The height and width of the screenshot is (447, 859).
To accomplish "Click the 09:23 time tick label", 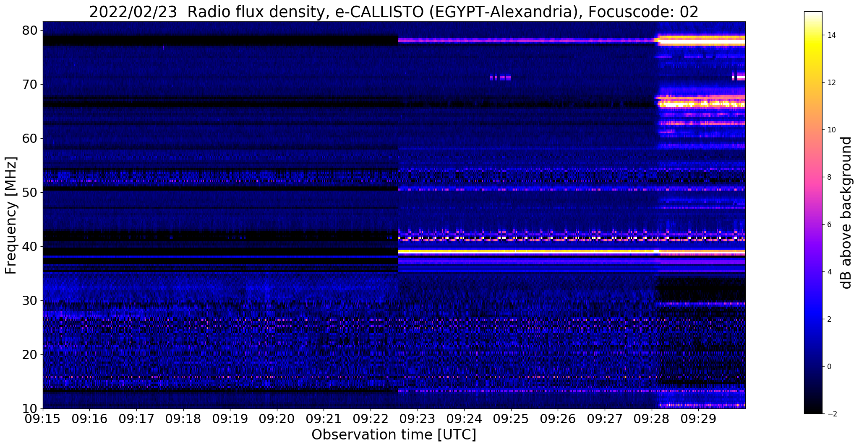I will click(417, 418).
